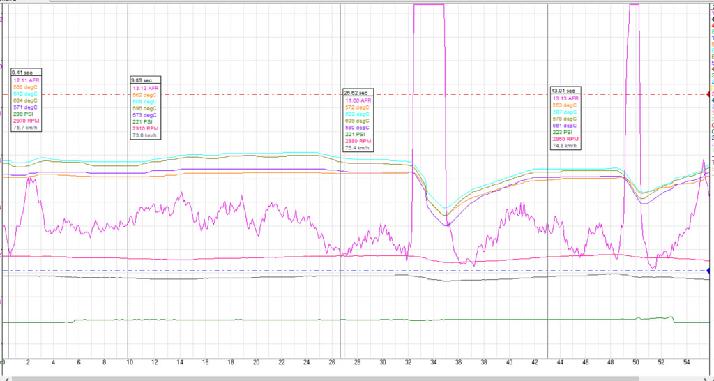Click the green origin marker at zero
714x381 pixels.
[3, 362]
